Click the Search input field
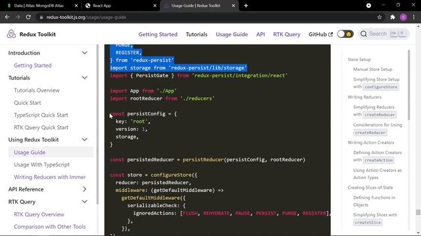 (x=384, y=33)
